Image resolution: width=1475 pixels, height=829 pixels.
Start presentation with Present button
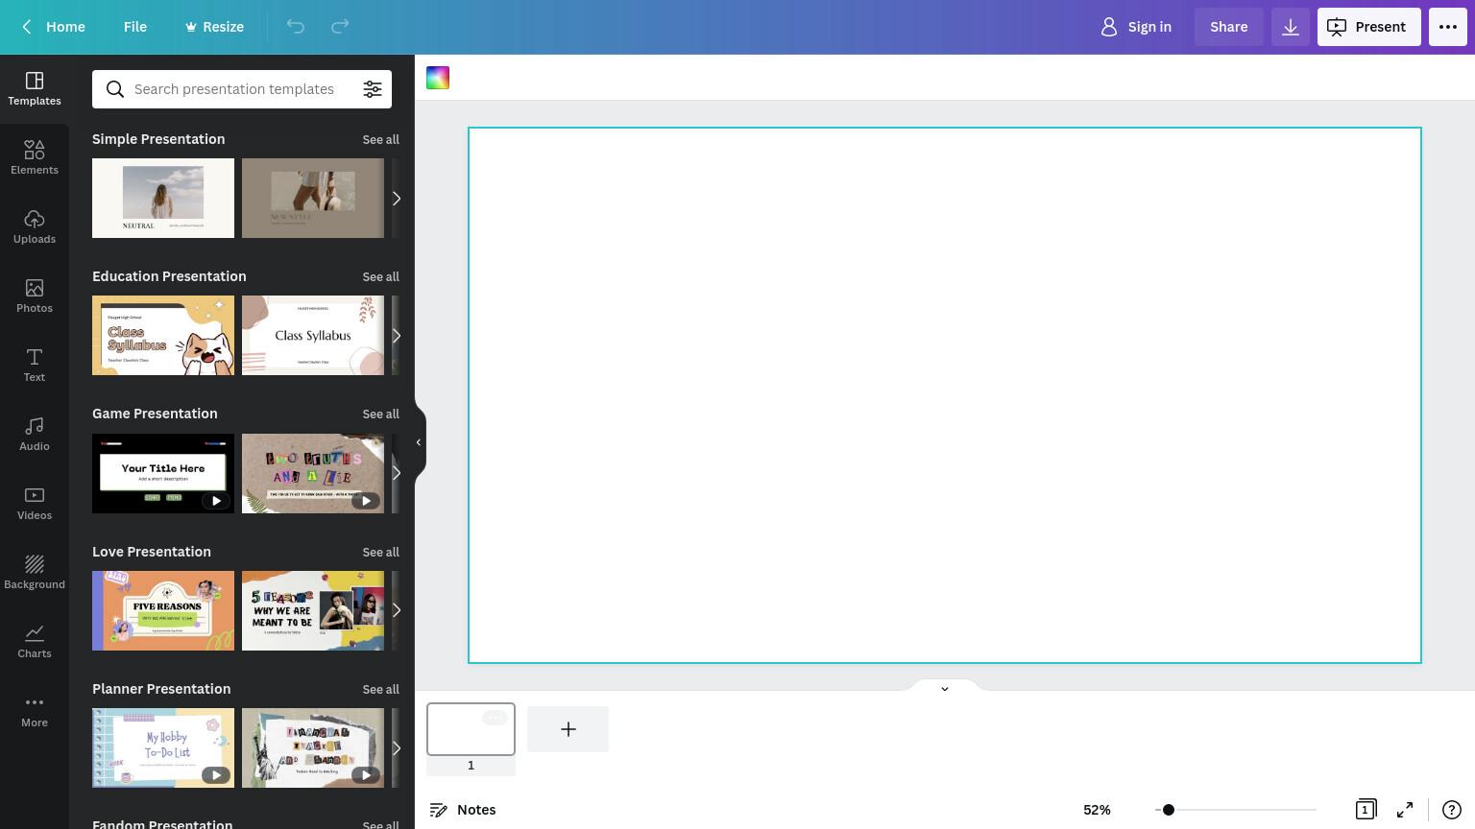pyautogui.click(x=1368, y=27)
